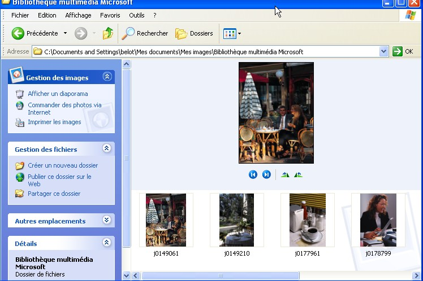Open the ? help menu
Image resolution: width=423 pixels, height=281 pixels.
[x=155, y=15]
